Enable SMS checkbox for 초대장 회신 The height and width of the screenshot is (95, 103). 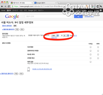[98, 58]
